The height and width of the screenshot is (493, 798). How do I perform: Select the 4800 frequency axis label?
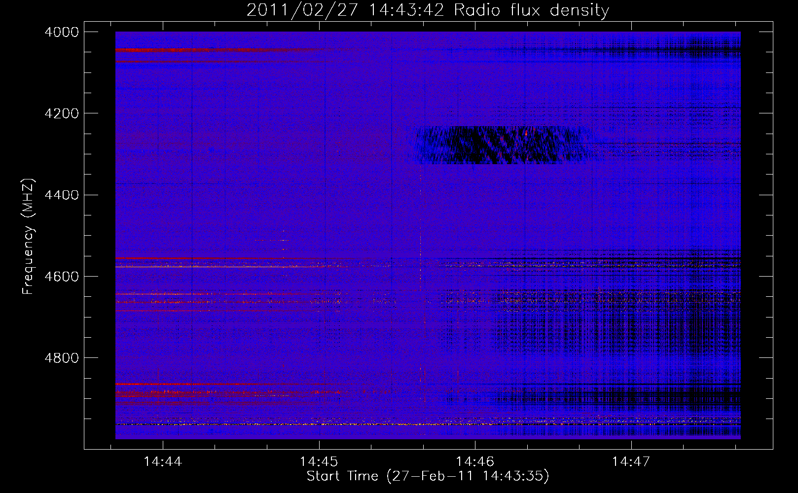pos(62,357)
